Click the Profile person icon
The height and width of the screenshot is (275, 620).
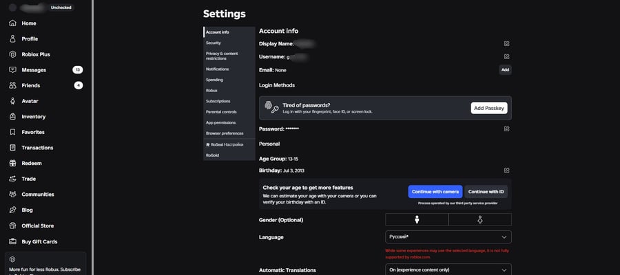tap(12, 38)
